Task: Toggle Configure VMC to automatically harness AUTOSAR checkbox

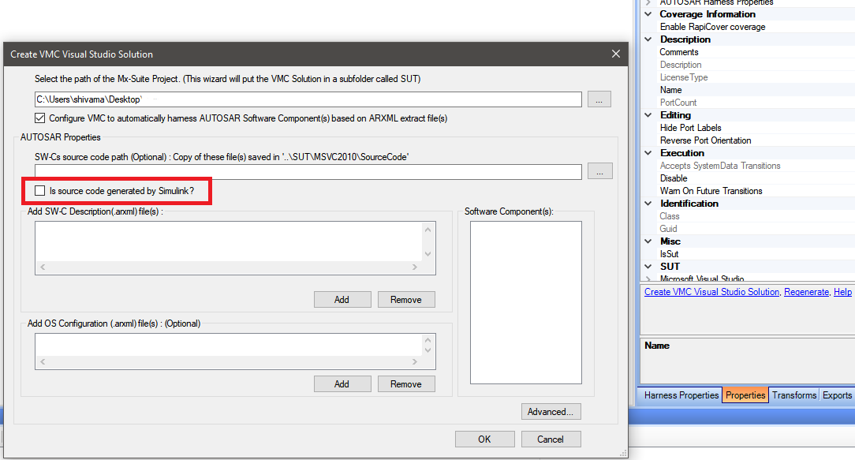Action: point(39,118)
